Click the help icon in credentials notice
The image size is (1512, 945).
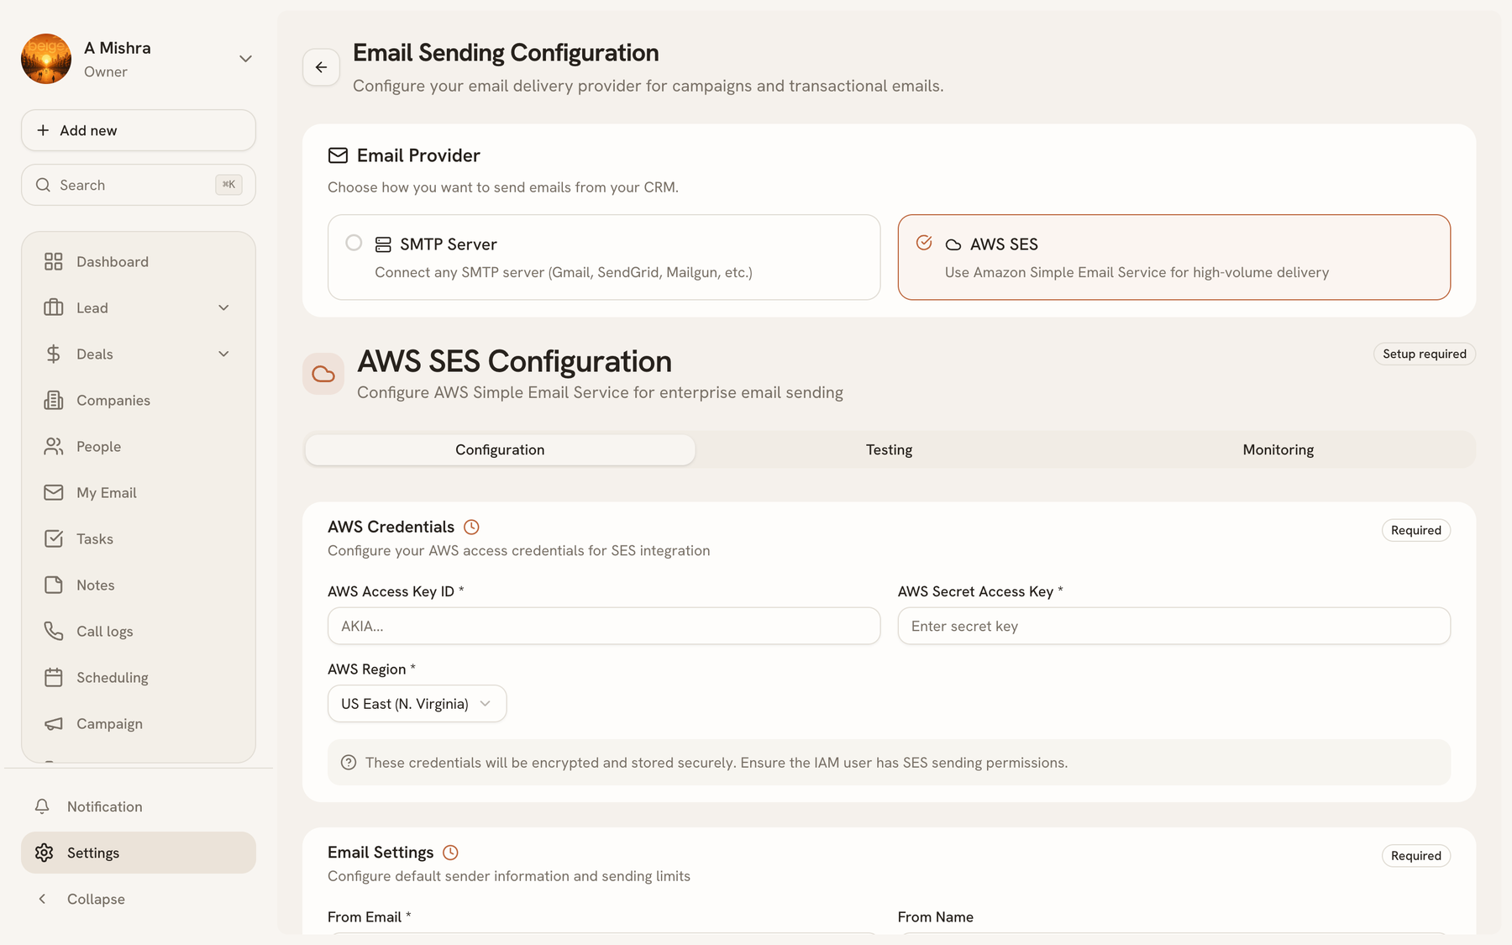pyautogui.click(x=349, y=763)
